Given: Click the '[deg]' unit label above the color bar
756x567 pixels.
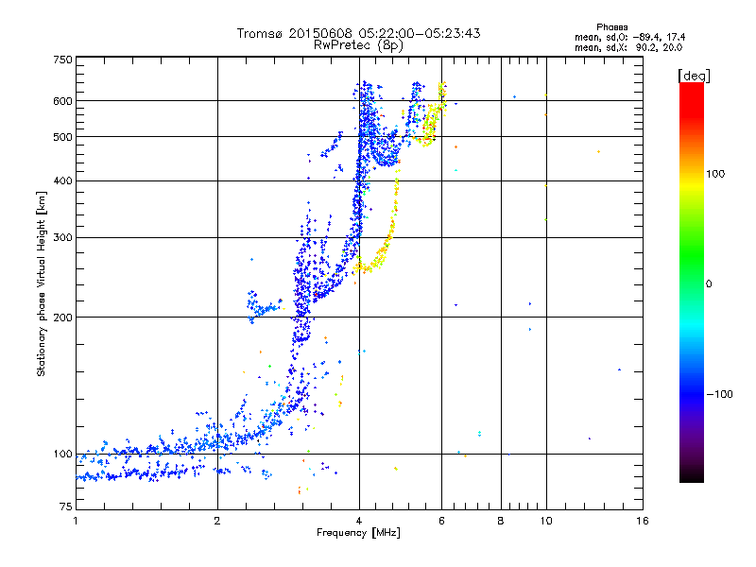Looking at the screenshot, I should [694, 76].
